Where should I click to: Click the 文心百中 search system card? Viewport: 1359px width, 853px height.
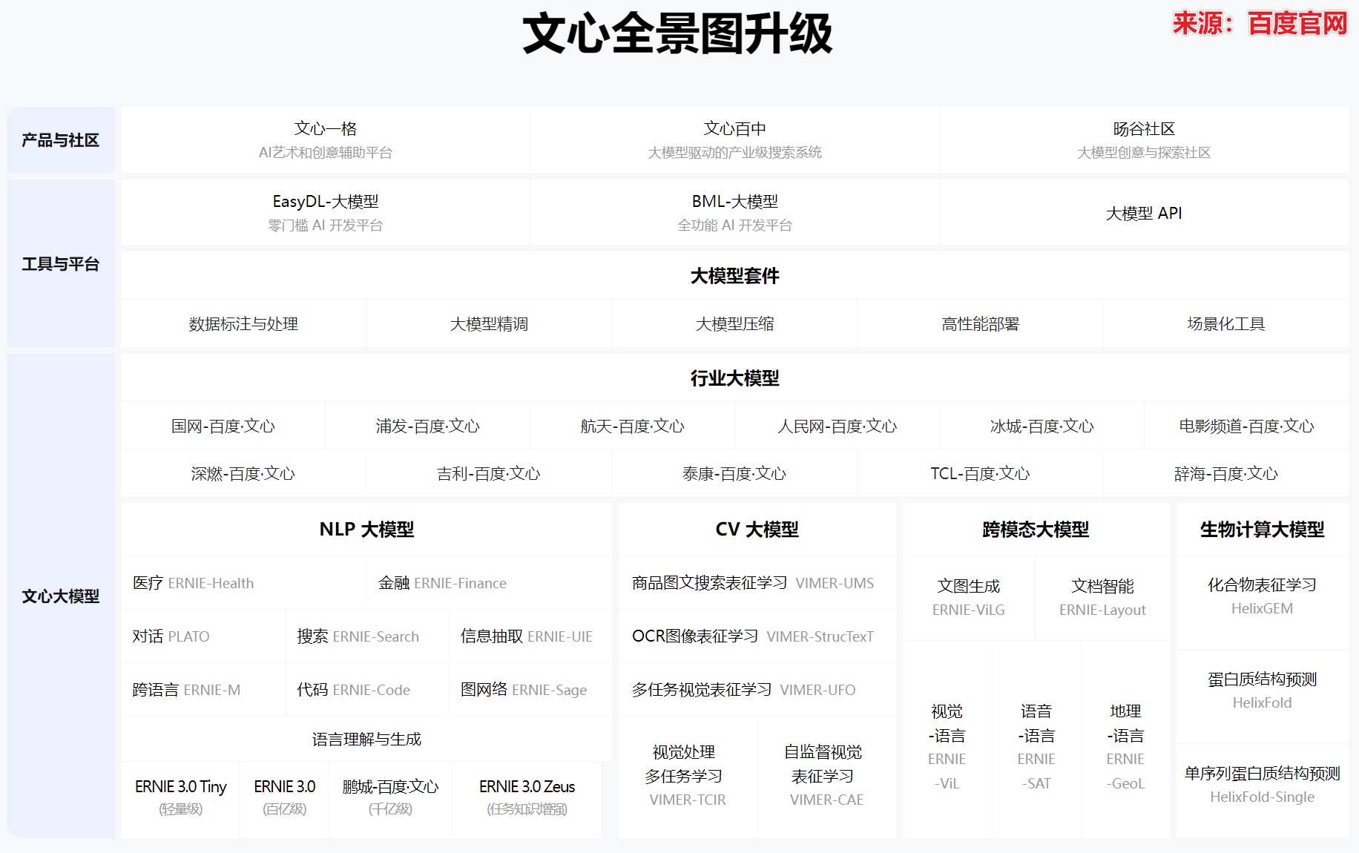[x=734, y=140]
